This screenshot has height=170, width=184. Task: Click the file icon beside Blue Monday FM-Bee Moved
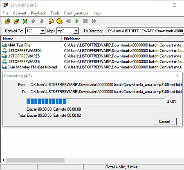point(4,67)
